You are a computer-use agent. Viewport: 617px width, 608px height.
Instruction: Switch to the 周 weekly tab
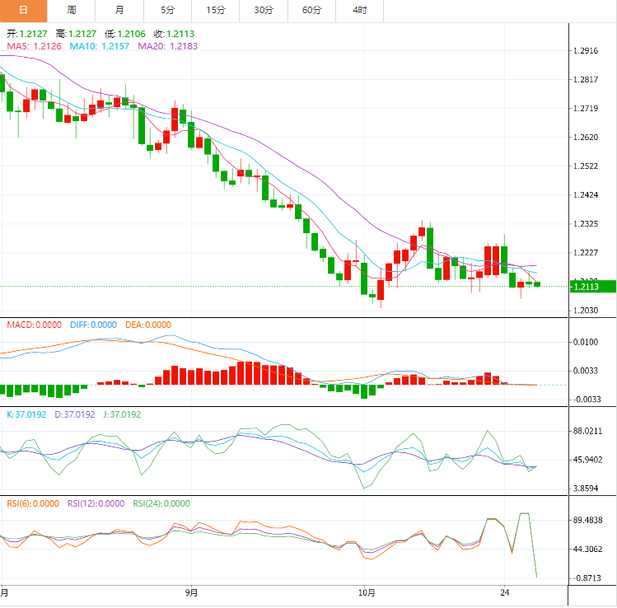(x=72, y=11)
